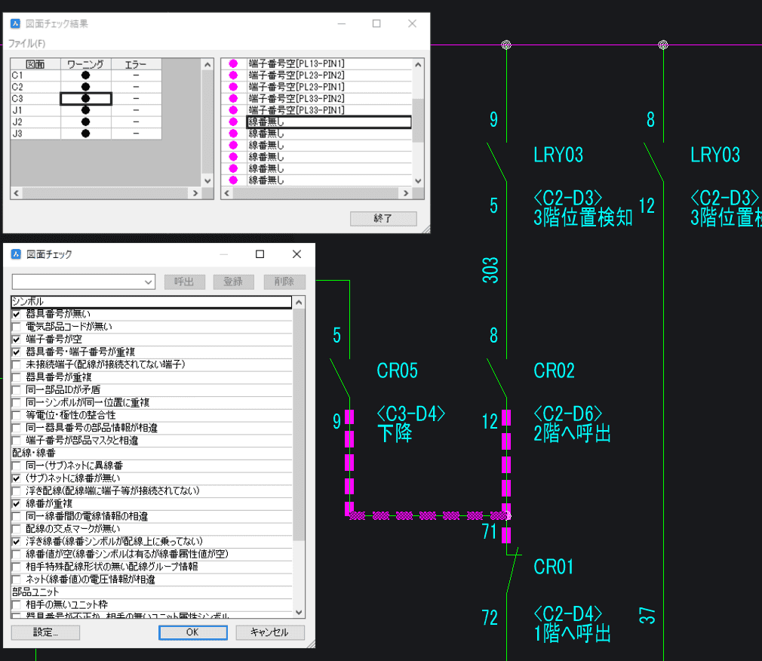The height and width of the screenshot is (661, 762).
Task: Click the CR05 contact label in the drawing
Action: pyautogui.click(x=398, y=370)
